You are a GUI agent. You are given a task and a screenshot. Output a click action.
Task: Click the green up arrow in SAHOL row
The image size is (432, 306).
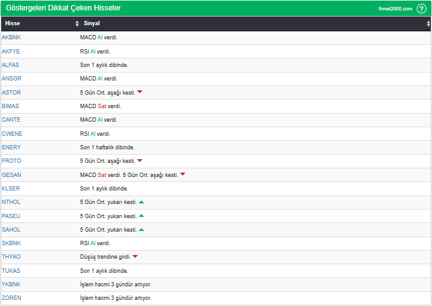[141, 229]
